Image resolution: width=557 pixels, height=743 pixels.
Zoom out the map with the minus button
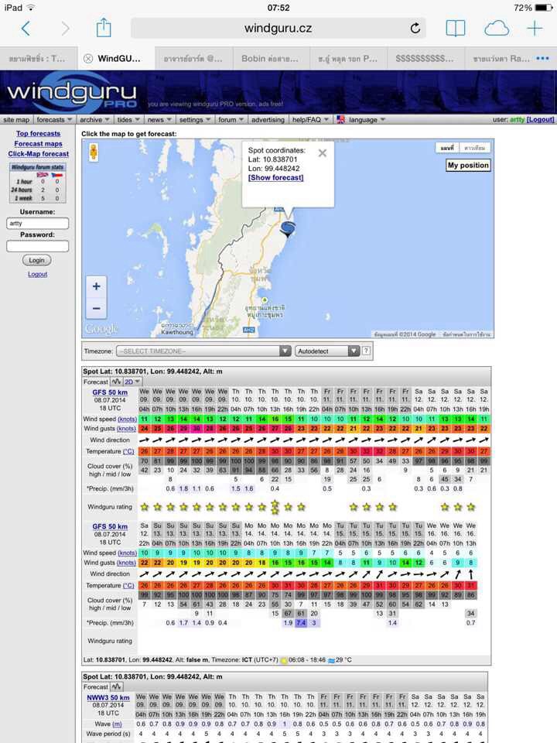tap(96, 309)
